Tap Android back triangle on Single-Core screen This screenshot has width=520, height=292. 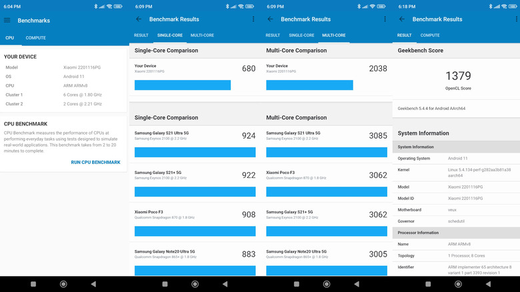pyautogui.click(x=225, y=284)
